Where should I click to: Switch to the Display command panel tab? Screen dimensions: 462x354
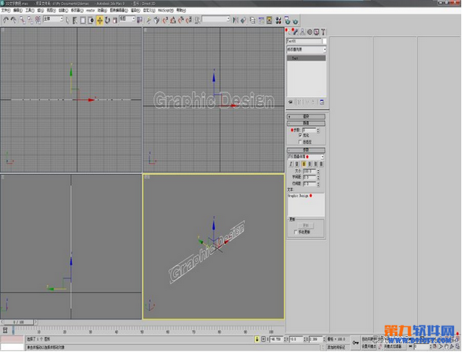coord(316,32)
